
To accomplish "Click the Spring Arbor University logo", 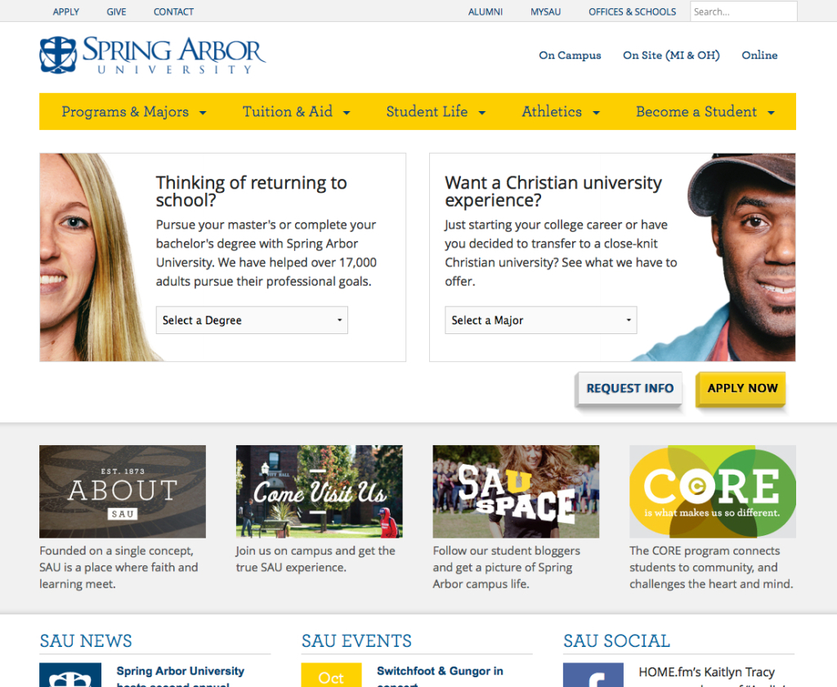I will point(152,56).
